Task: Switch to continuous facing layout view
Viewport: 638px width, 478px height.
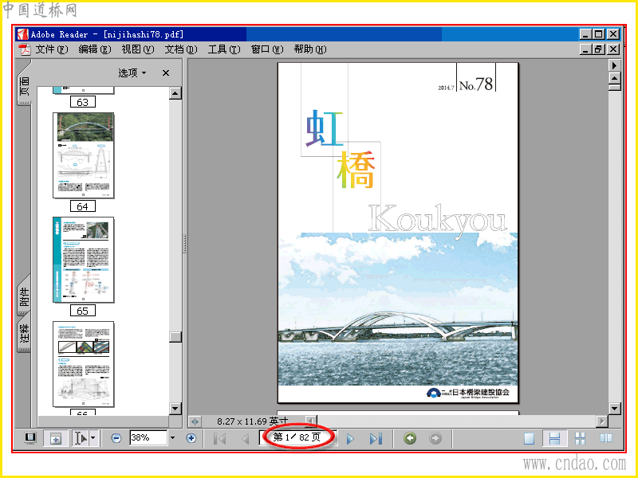Action: click(x=580, y=439)
